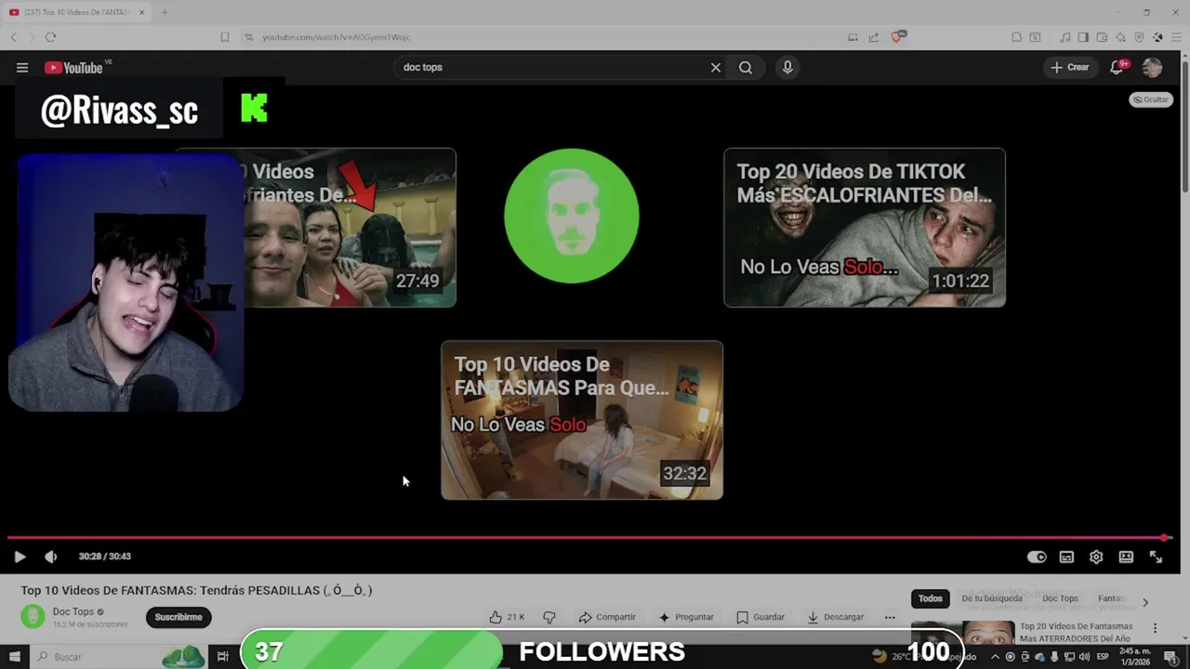Open the Doc Tops channel avatar below video
The height and width of the screenshot is (669, 1190).
pyautogui.click(x=33, y=616)
